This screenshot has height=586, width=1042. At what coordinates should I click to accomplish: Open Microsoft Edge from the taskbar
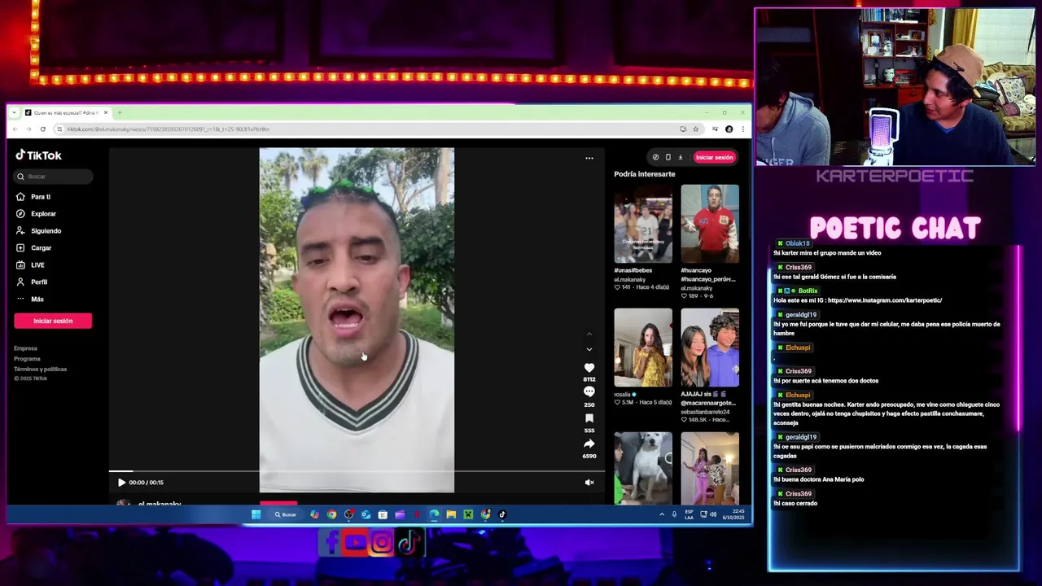coord(434,514)
